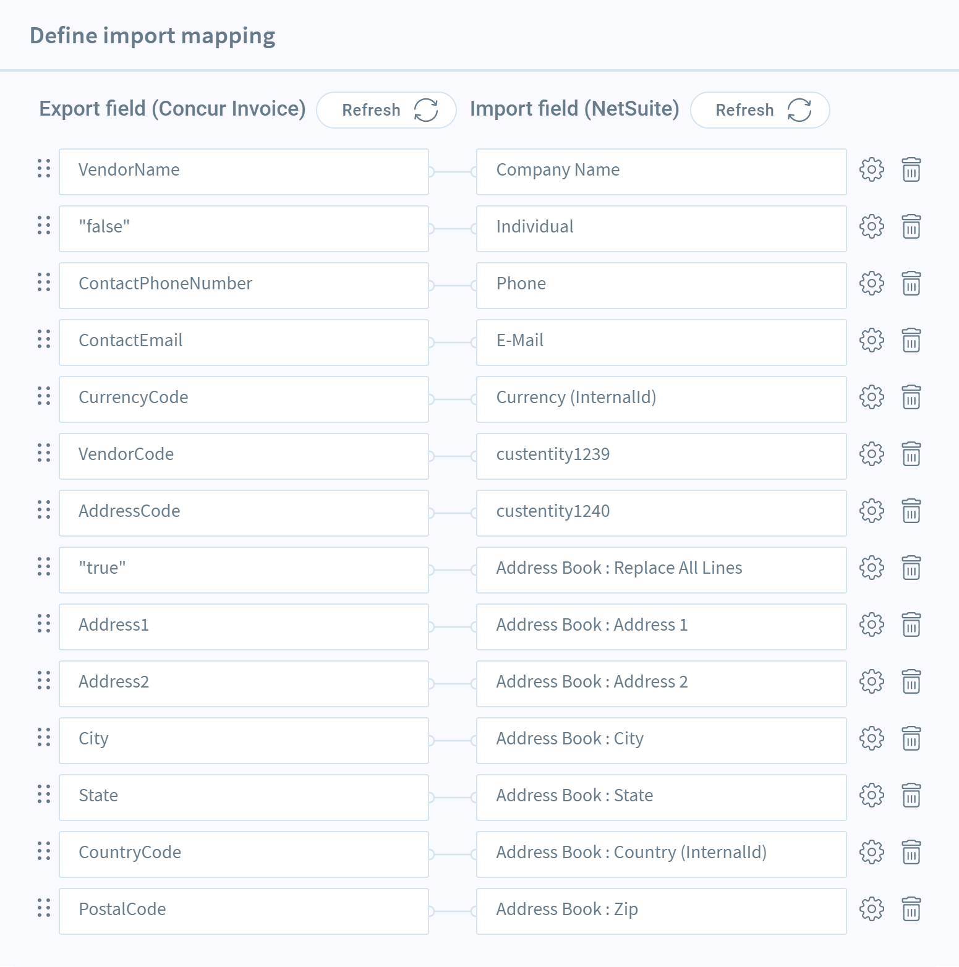Delete the City mapping row

point(911,738)
